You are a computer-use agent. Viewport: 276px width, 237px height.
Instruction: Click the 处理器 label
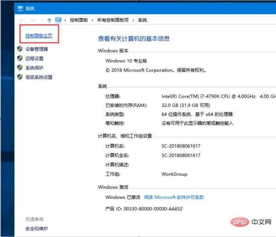(x=113, y=96)
